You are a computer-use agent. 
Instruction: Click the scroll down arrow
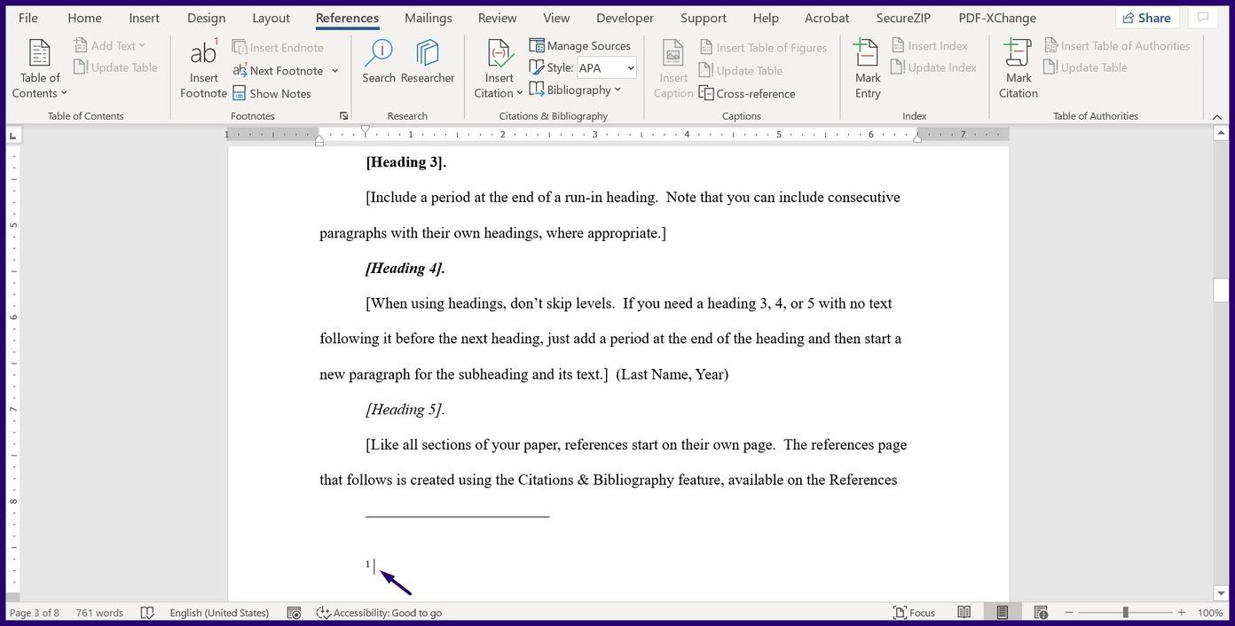click(1221, 593)
